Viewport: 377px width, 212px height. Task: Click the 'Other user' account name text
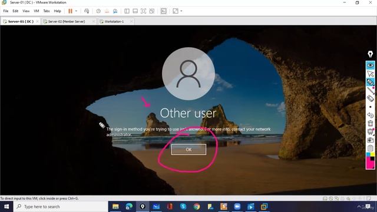188,113
